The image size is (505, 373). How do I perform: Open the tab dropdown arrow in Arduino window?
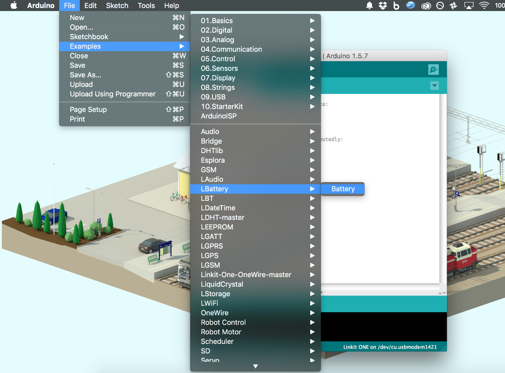(x=435, y=85)
